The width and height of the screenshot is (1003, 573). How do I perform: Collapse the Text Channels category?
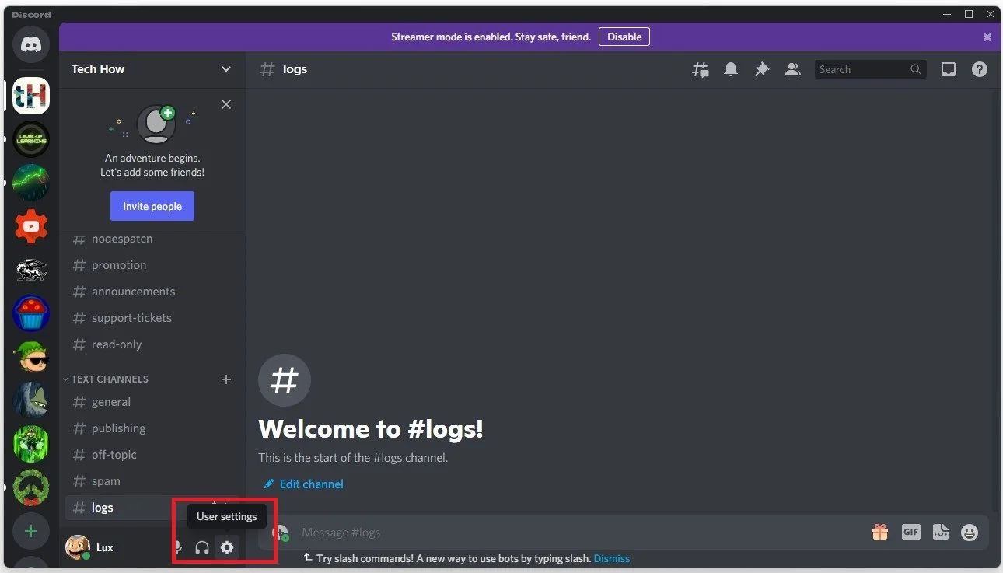coord(106,379)
